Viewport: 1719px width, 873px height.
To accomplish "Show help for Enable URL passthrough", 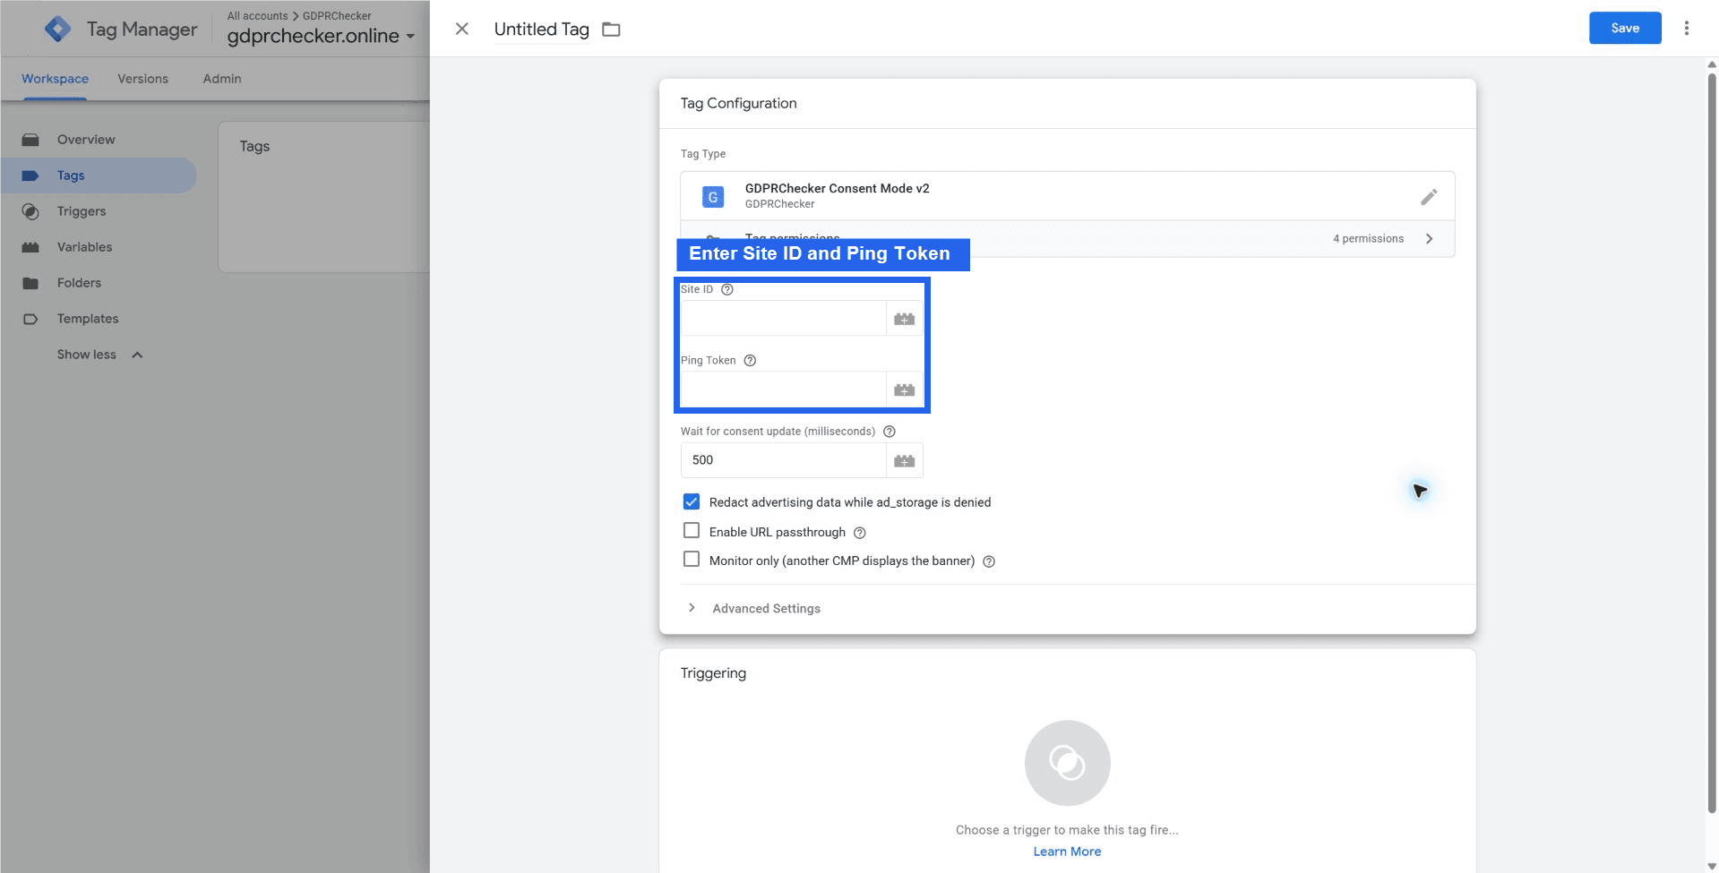I will click(x=860, y=533).
